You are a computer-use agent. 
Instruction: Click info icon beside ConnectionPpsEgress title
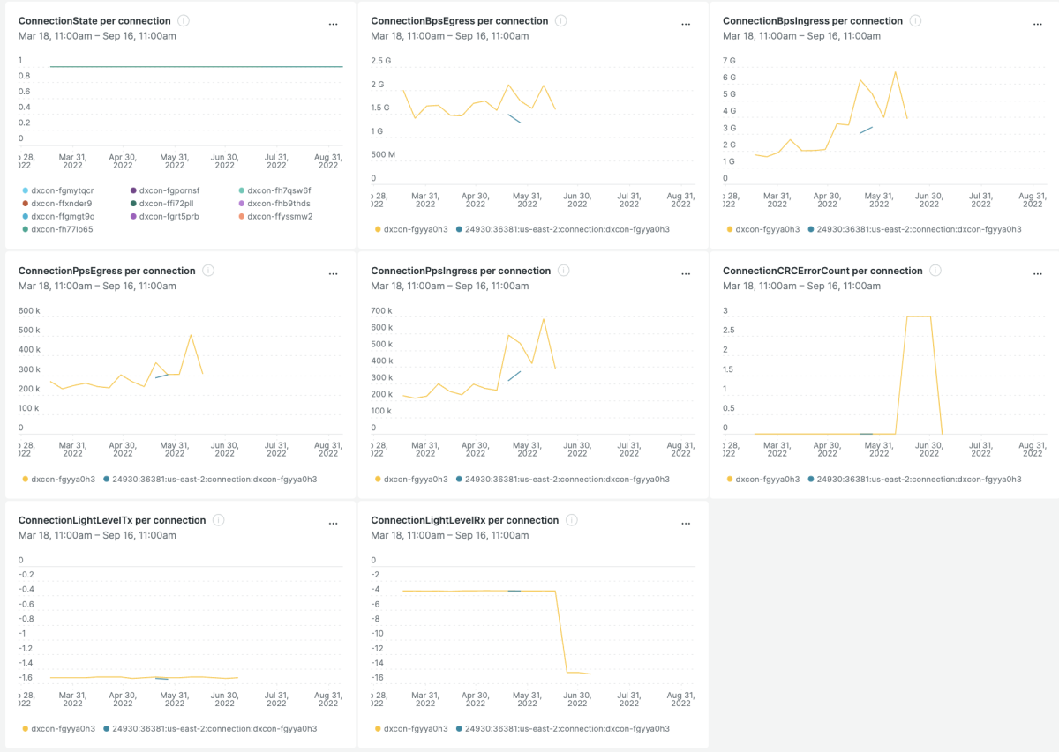[208, 271]
